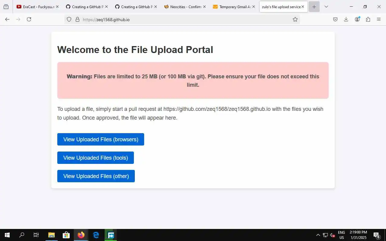Viewport: 386px width, 241px height.
Task: Open the Firefox application menu
Action: [379, 19]
